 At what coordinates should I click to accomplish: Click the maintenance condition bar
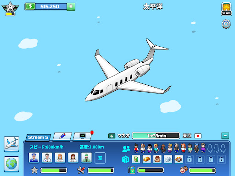click(x=101, y=170)
